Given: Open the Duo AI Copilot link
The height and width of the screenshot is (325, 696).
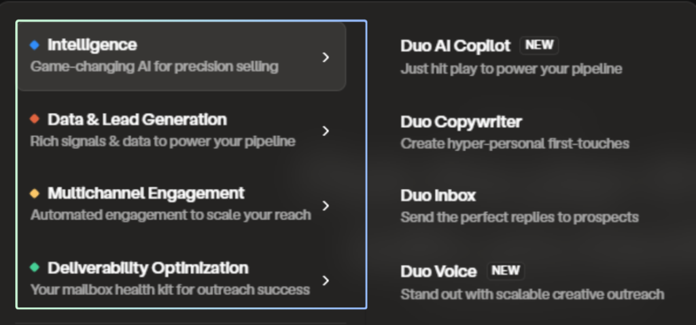Looking at the screenshot, I should [x=455, y=46].
